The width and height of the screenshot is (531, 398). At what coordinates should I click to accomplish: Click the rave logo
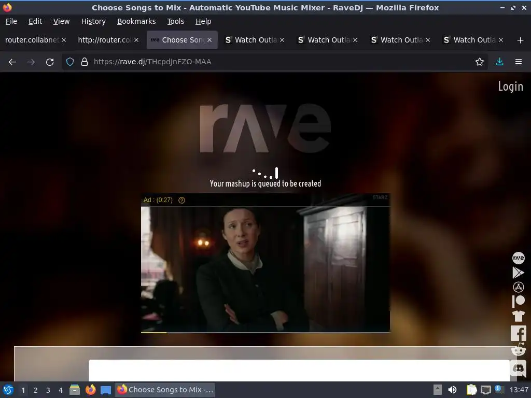[x=265, y=128]
